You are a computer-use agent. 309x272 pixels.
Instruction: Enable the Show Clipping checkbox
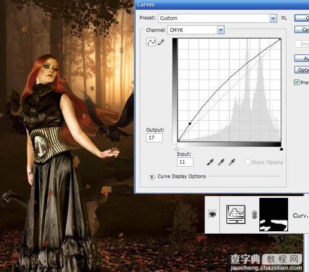point(247,162)
